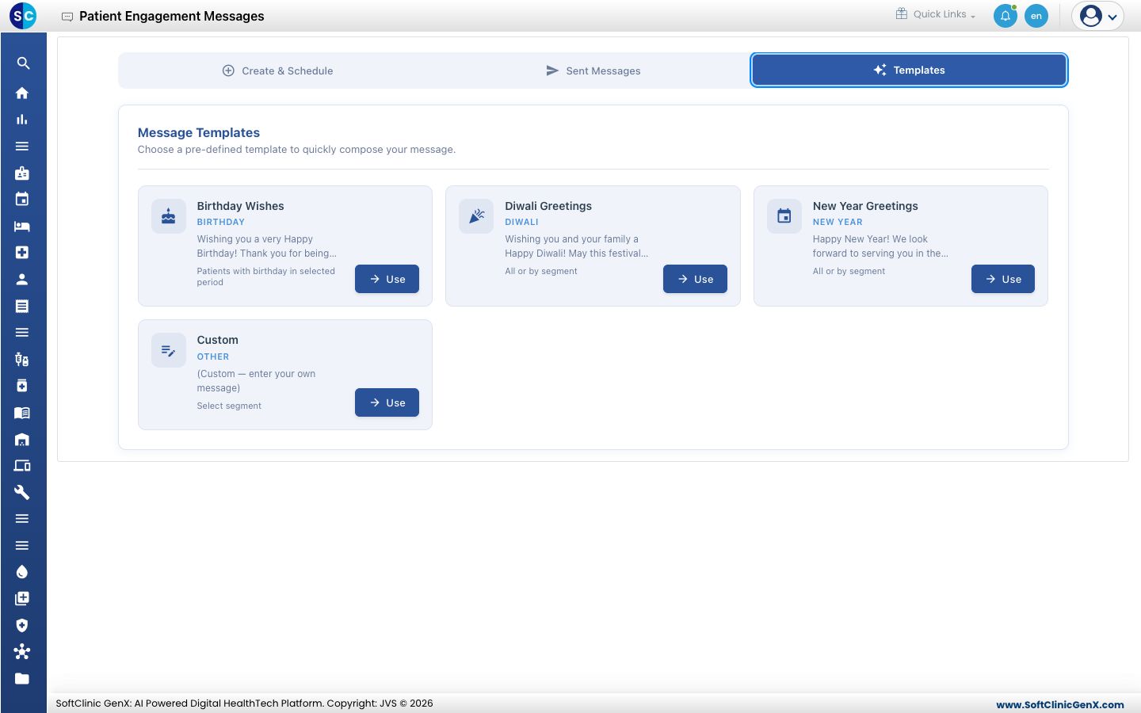This screenshot has height=713, width=1141.
Task: Open the warehouse sidebar icon
Action: (x=22, y=440)
